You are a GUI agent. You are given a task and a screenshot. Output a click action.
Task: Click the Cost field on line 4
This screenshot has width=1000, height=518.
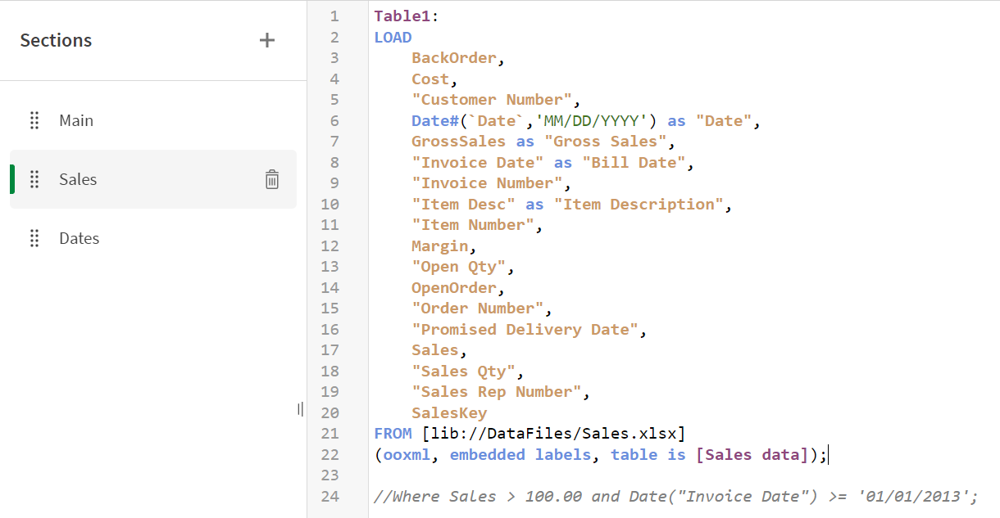pyautogui.click(x=430, y=79)
